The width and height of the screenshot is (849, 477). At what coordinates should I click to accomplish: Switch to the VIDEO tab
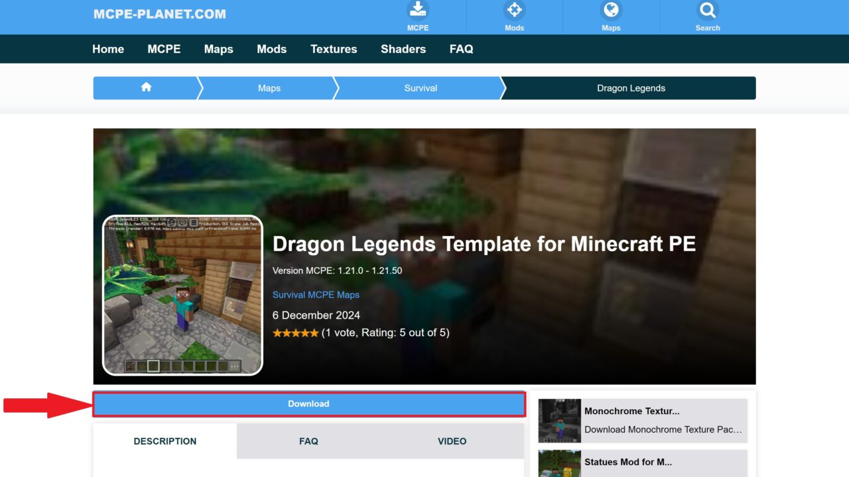(x=452, y=441)
